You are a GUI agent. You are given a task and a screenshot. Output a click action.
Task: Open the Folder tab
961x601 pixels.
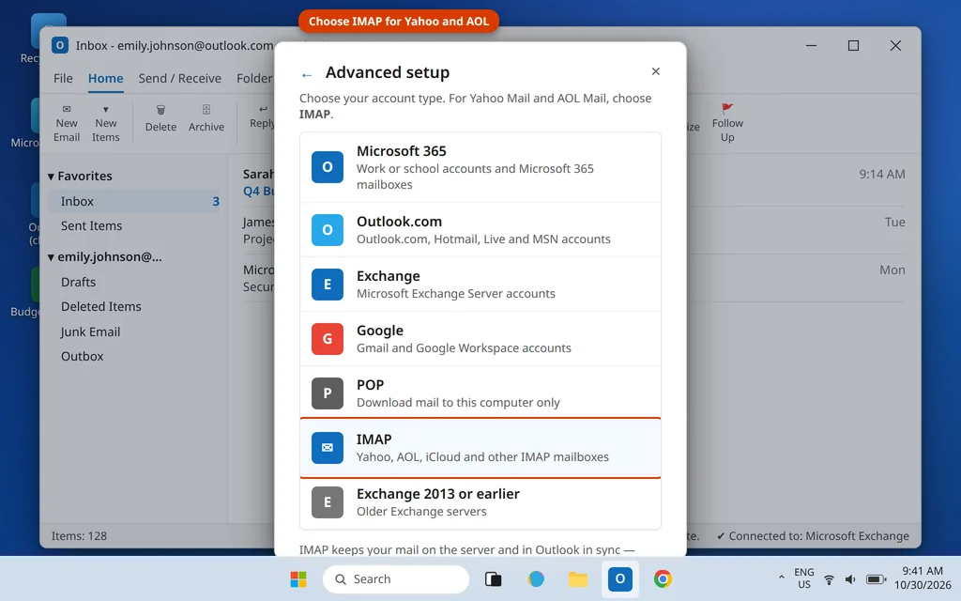254,78
